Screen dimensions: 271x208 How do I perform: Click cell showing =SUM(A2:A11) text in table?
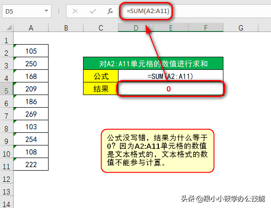click(171, 76)
